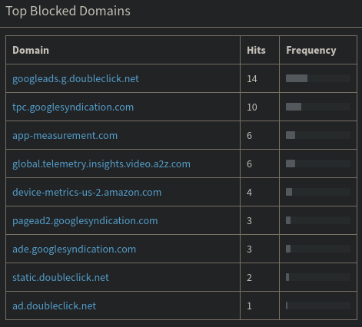Click frequency bar for ad.doubleclick.net
This screenshot has width=362, height=327.
pyautogui.click(x=318, y=306)
